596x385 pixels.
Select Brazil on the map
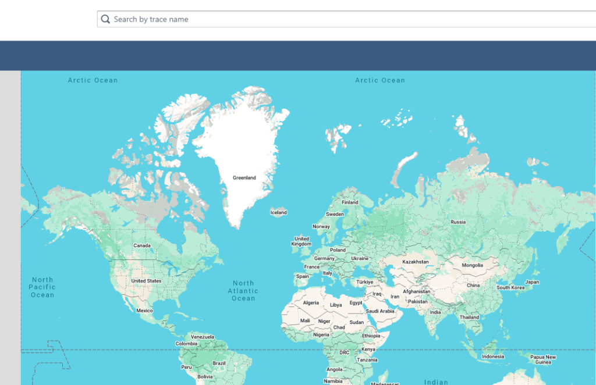[219, 363]
